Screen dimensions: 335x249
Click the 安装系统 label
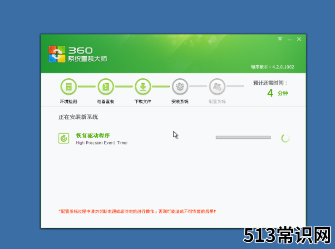(x=180, y=101)
